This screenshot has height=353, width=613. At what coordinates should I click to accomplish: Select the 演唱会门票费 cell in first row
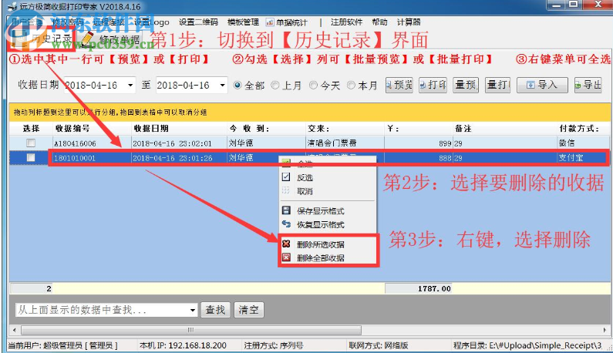(345, 143)
